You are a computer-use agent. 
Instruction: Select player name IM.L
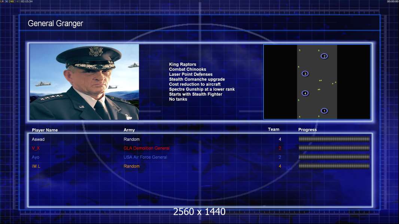(x=36, y=166)
